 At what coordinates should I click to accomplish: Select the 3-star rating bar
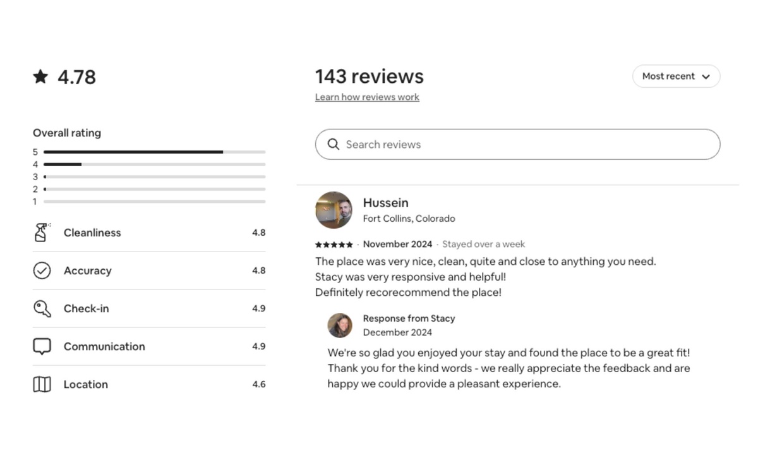tap(154, 177)
